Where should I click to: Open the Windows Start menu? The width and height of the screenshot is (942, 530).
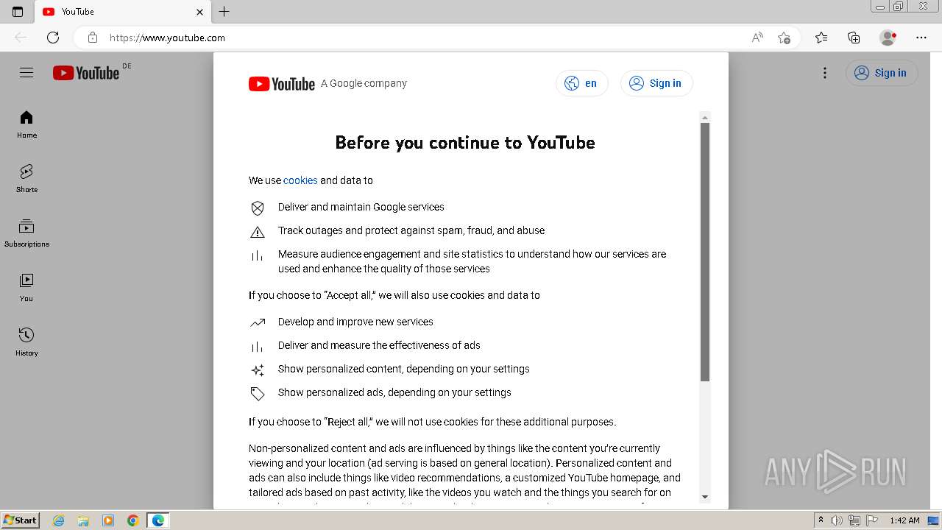click(x=21, y=520)
